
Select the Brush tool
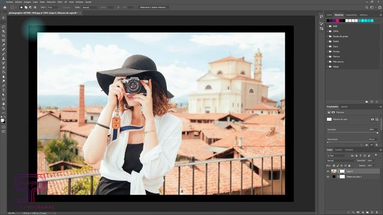coord(4,54)
